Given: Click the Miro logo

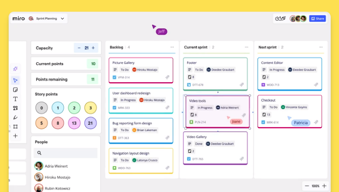Looking at the screenshot, I should coord(18,18).
